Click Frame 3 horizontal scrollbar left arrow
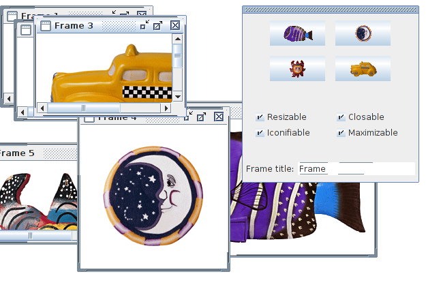The image size is (441, 304). point(42,108)
